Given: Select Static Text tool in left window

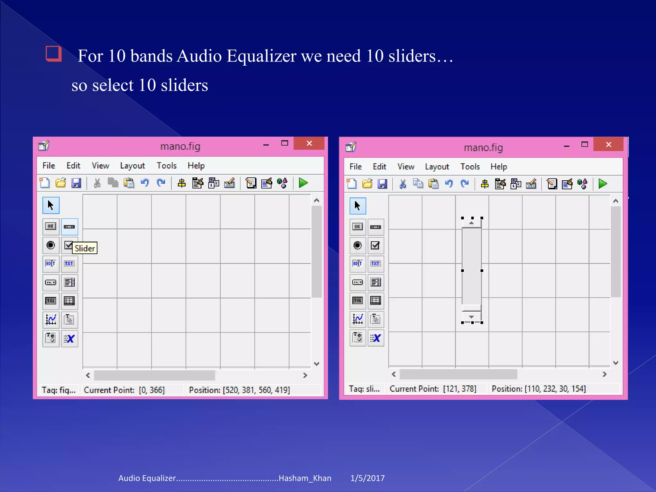Looking at the screenshot, I should pos(69,264).
